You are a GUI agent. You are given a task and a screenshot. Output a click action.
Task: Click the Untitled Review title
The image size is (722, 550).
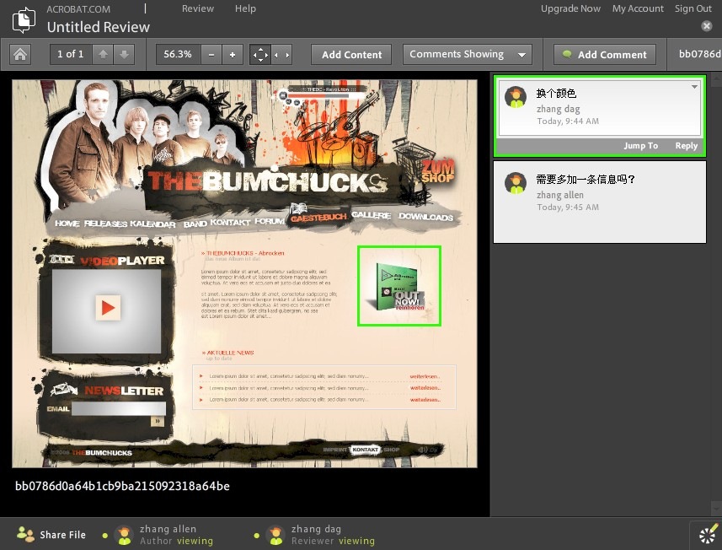[98, 27]
